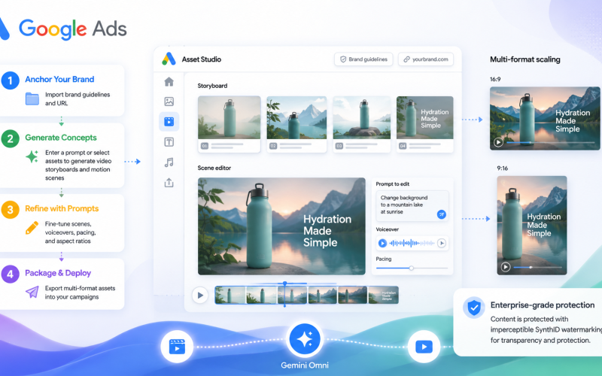Image resolution: width=602 pixels, height=376 pixels.
Task: Open the Refine with Prompts heading
Action: (62, 208)
